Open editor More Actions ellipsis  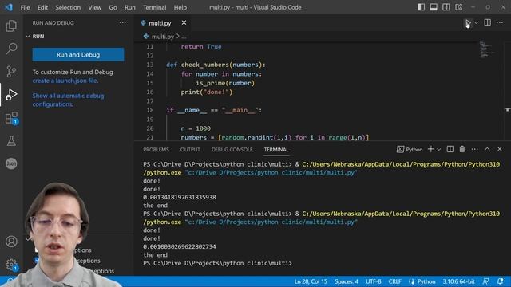pyautogui.click(x=500, y=22)
